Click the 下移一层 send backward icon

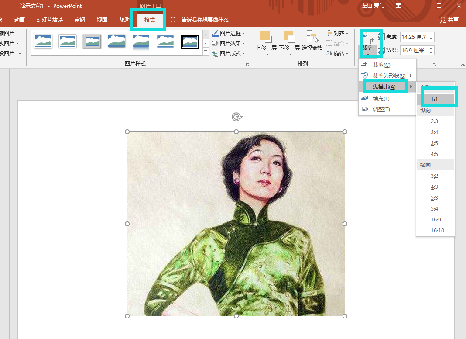(289, 37)
